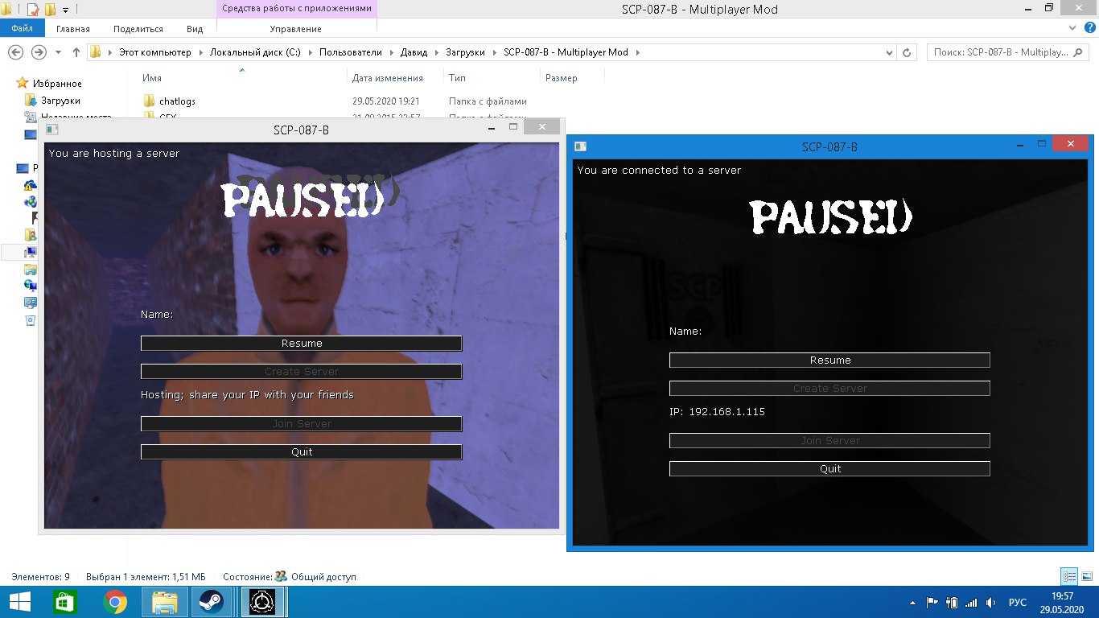Open the Управление ribbon tab
The image size is (1099, 618).
[x=295, y=29]
